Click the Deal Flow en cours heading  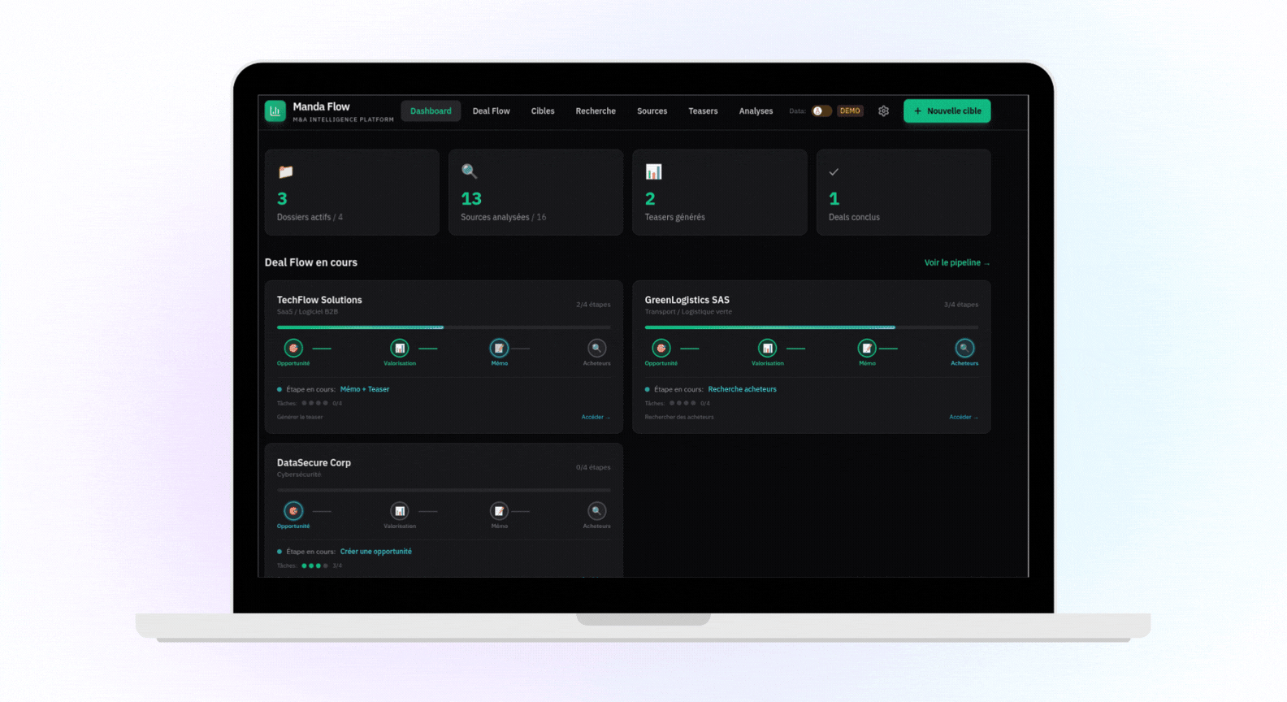click(311, 262)
